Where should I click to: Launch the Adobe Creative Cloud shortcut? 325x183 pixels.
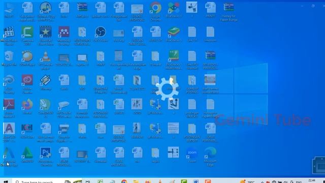click(27, 84)
